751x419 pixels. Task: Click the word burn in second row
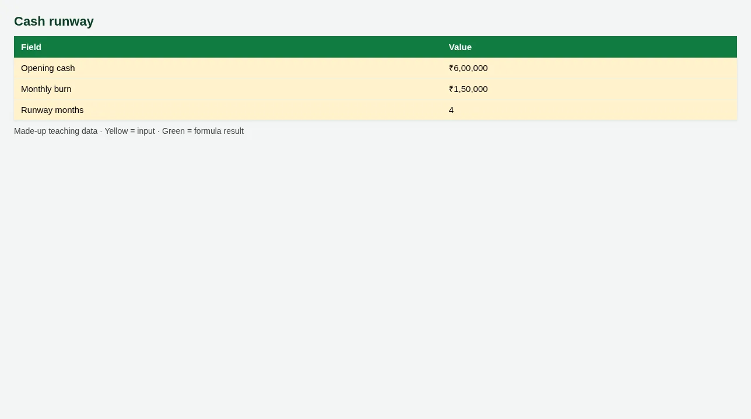click(62, 89)
